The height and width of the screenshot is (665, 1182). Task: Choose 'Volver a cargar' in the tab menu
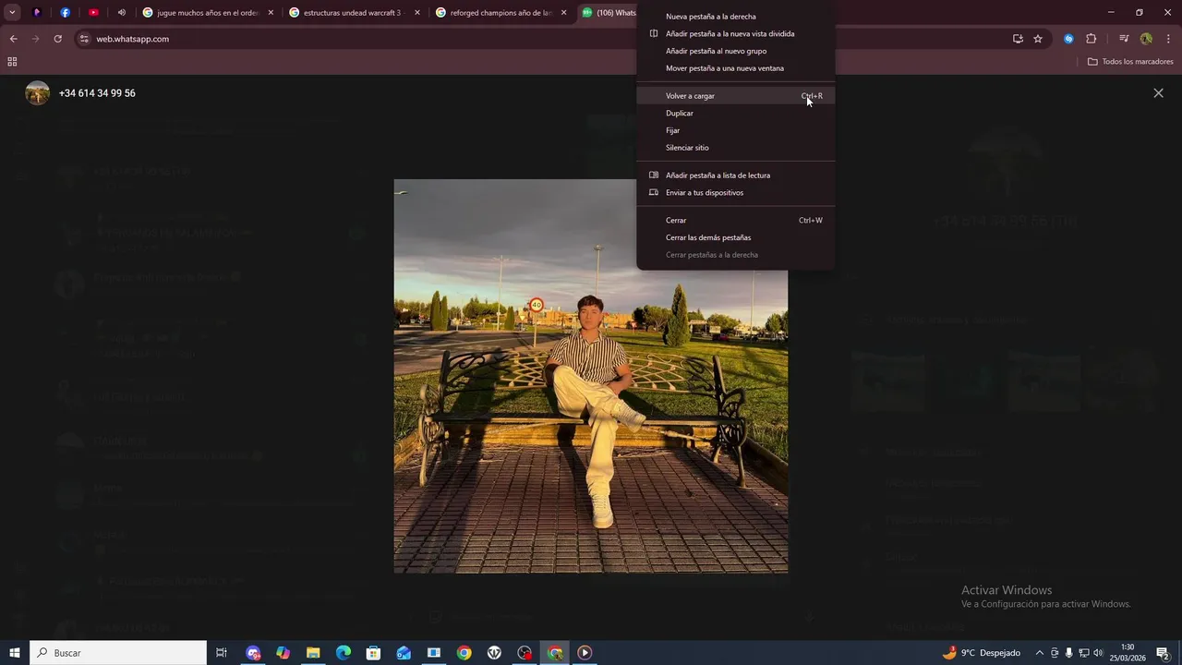(x=736, y=96)
